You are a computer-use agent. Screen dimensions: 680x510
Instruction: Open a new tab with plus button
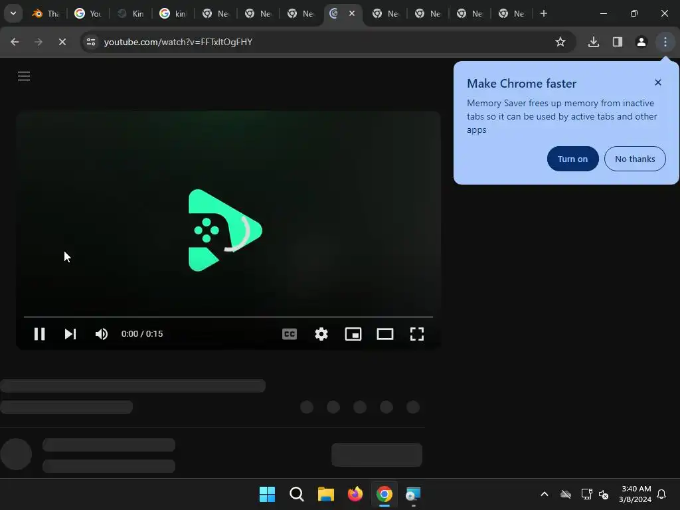point(543,13)
